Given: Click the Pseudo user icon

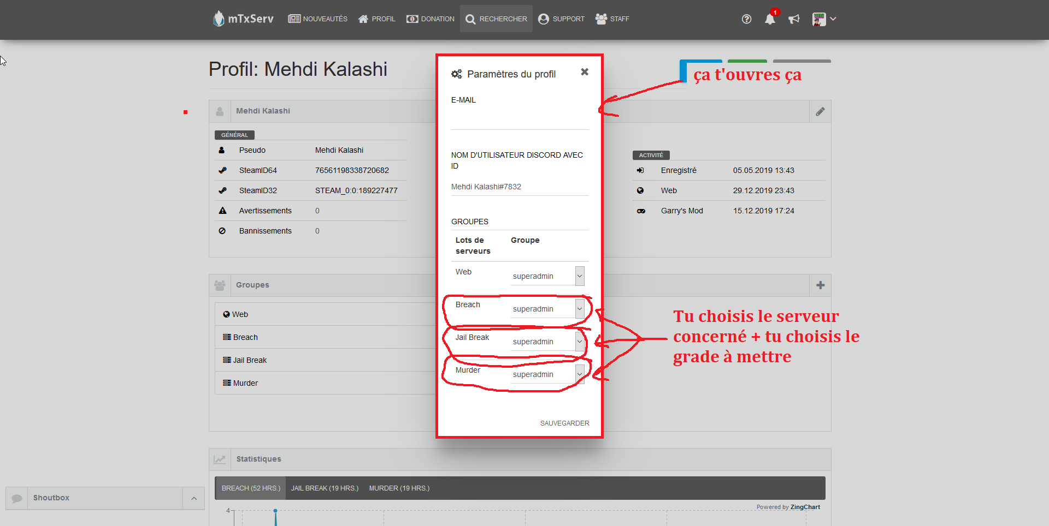Looking at the screenshot, I should coord(222,150).
